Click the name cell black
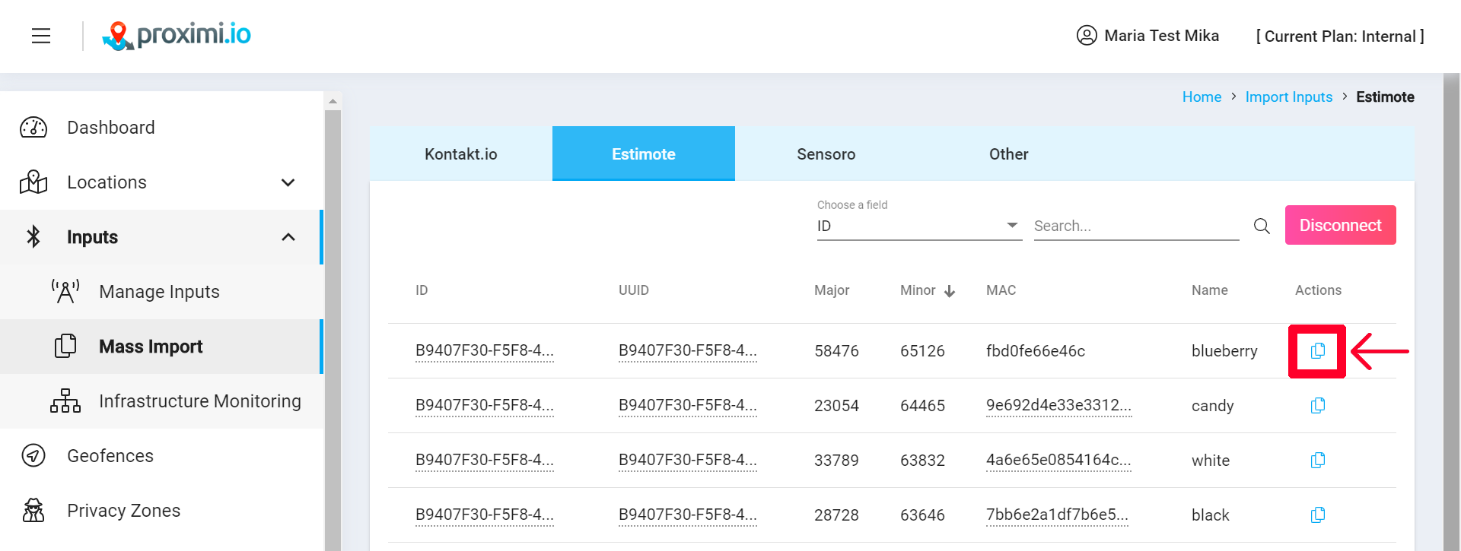The width and height of the screenshot is (1461, 551). click(x=1210, y=515)
